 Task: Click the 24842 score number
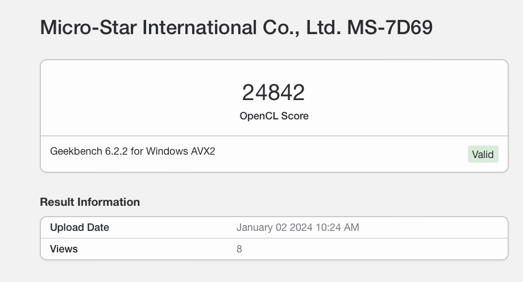[x=273, y=92]
